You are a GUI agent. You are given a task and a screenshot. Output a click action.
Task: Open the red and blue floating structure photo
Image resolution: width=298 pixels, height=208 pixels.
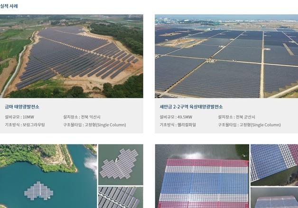tap(202, 176)
